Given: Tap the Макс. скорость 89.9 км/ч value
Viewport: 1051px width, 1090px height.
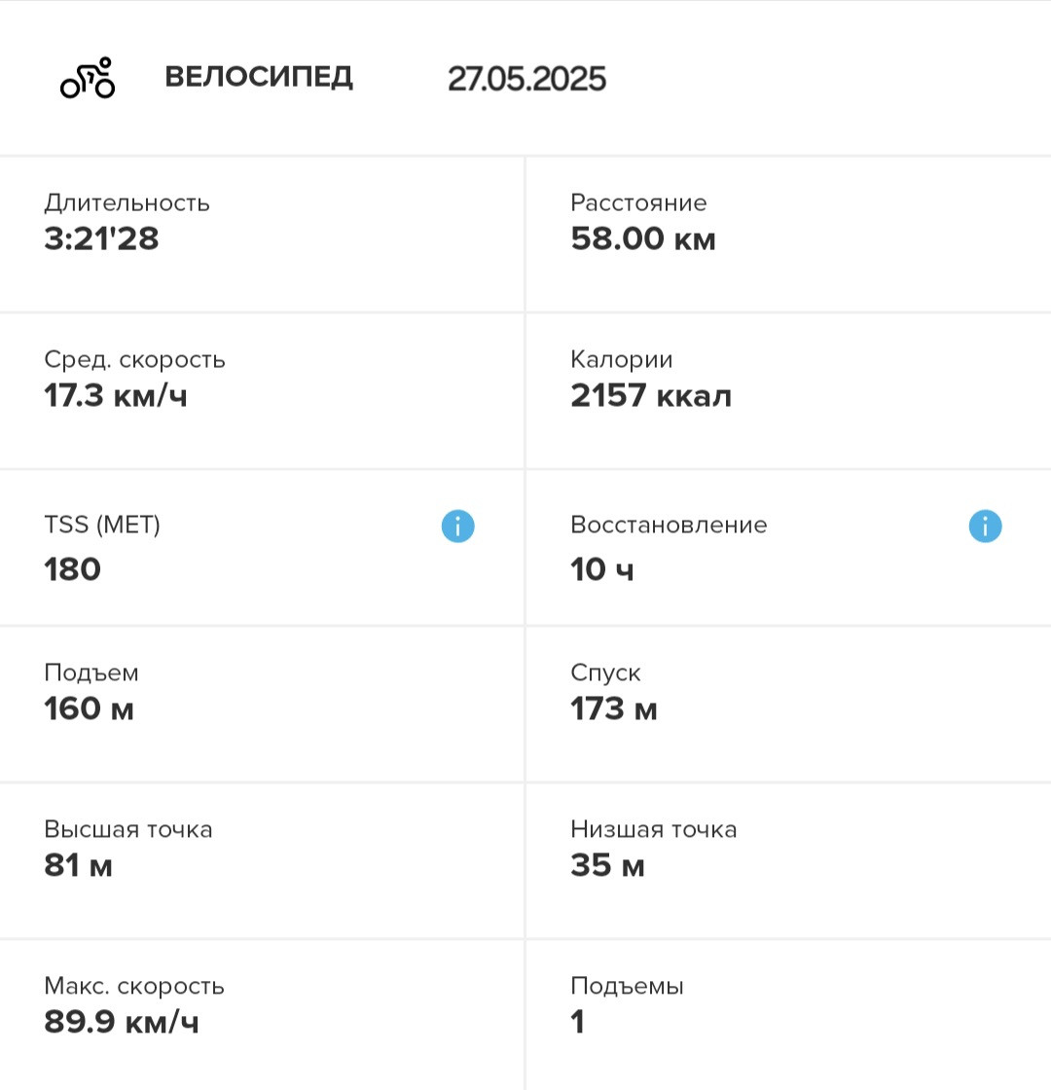Looking at the screenshot, I should coord(121,1022).
